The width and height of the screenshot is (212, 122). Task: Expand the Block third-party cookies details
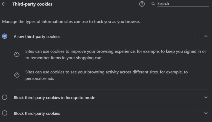206,113
